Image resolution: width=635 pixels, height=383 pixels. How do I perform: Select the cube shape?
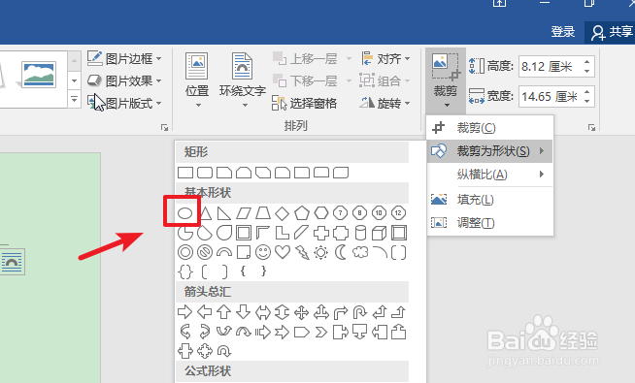point(379,233)
